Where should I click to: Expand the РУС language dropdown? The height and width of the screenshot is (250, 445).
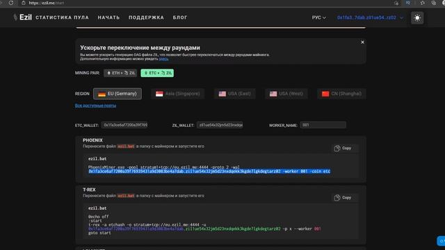click(318, 17)
